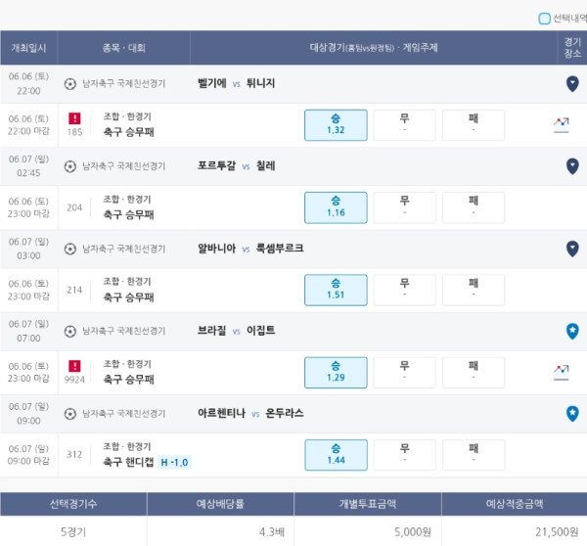
Task: Open venue pin for Albania vs Luxembourg
Action: [x=572, y=249]
